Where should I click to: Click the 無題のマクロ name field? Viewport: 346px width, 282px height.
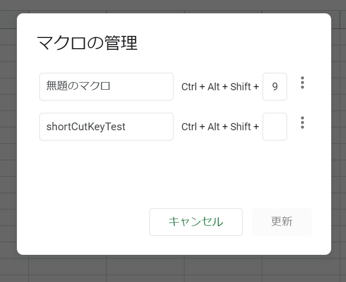tap(106, 87)
